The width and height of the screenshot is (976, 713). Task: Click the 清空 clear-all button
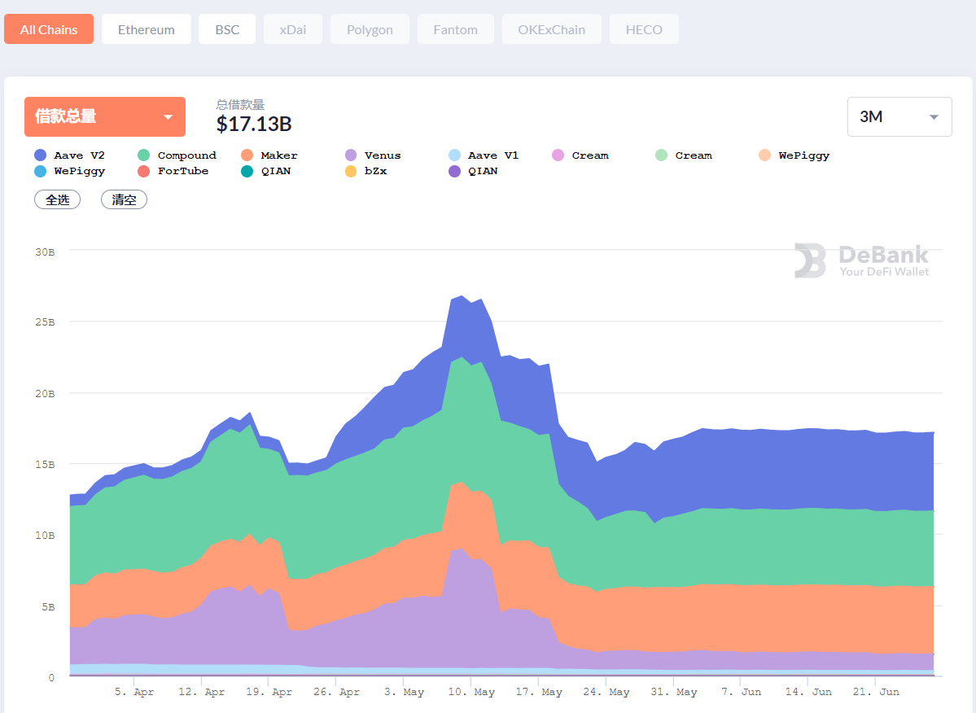pos(124,199)
